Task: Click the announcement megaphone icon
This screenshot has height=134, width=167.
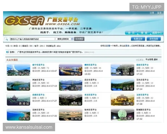Action: click(x=8, y=52)
